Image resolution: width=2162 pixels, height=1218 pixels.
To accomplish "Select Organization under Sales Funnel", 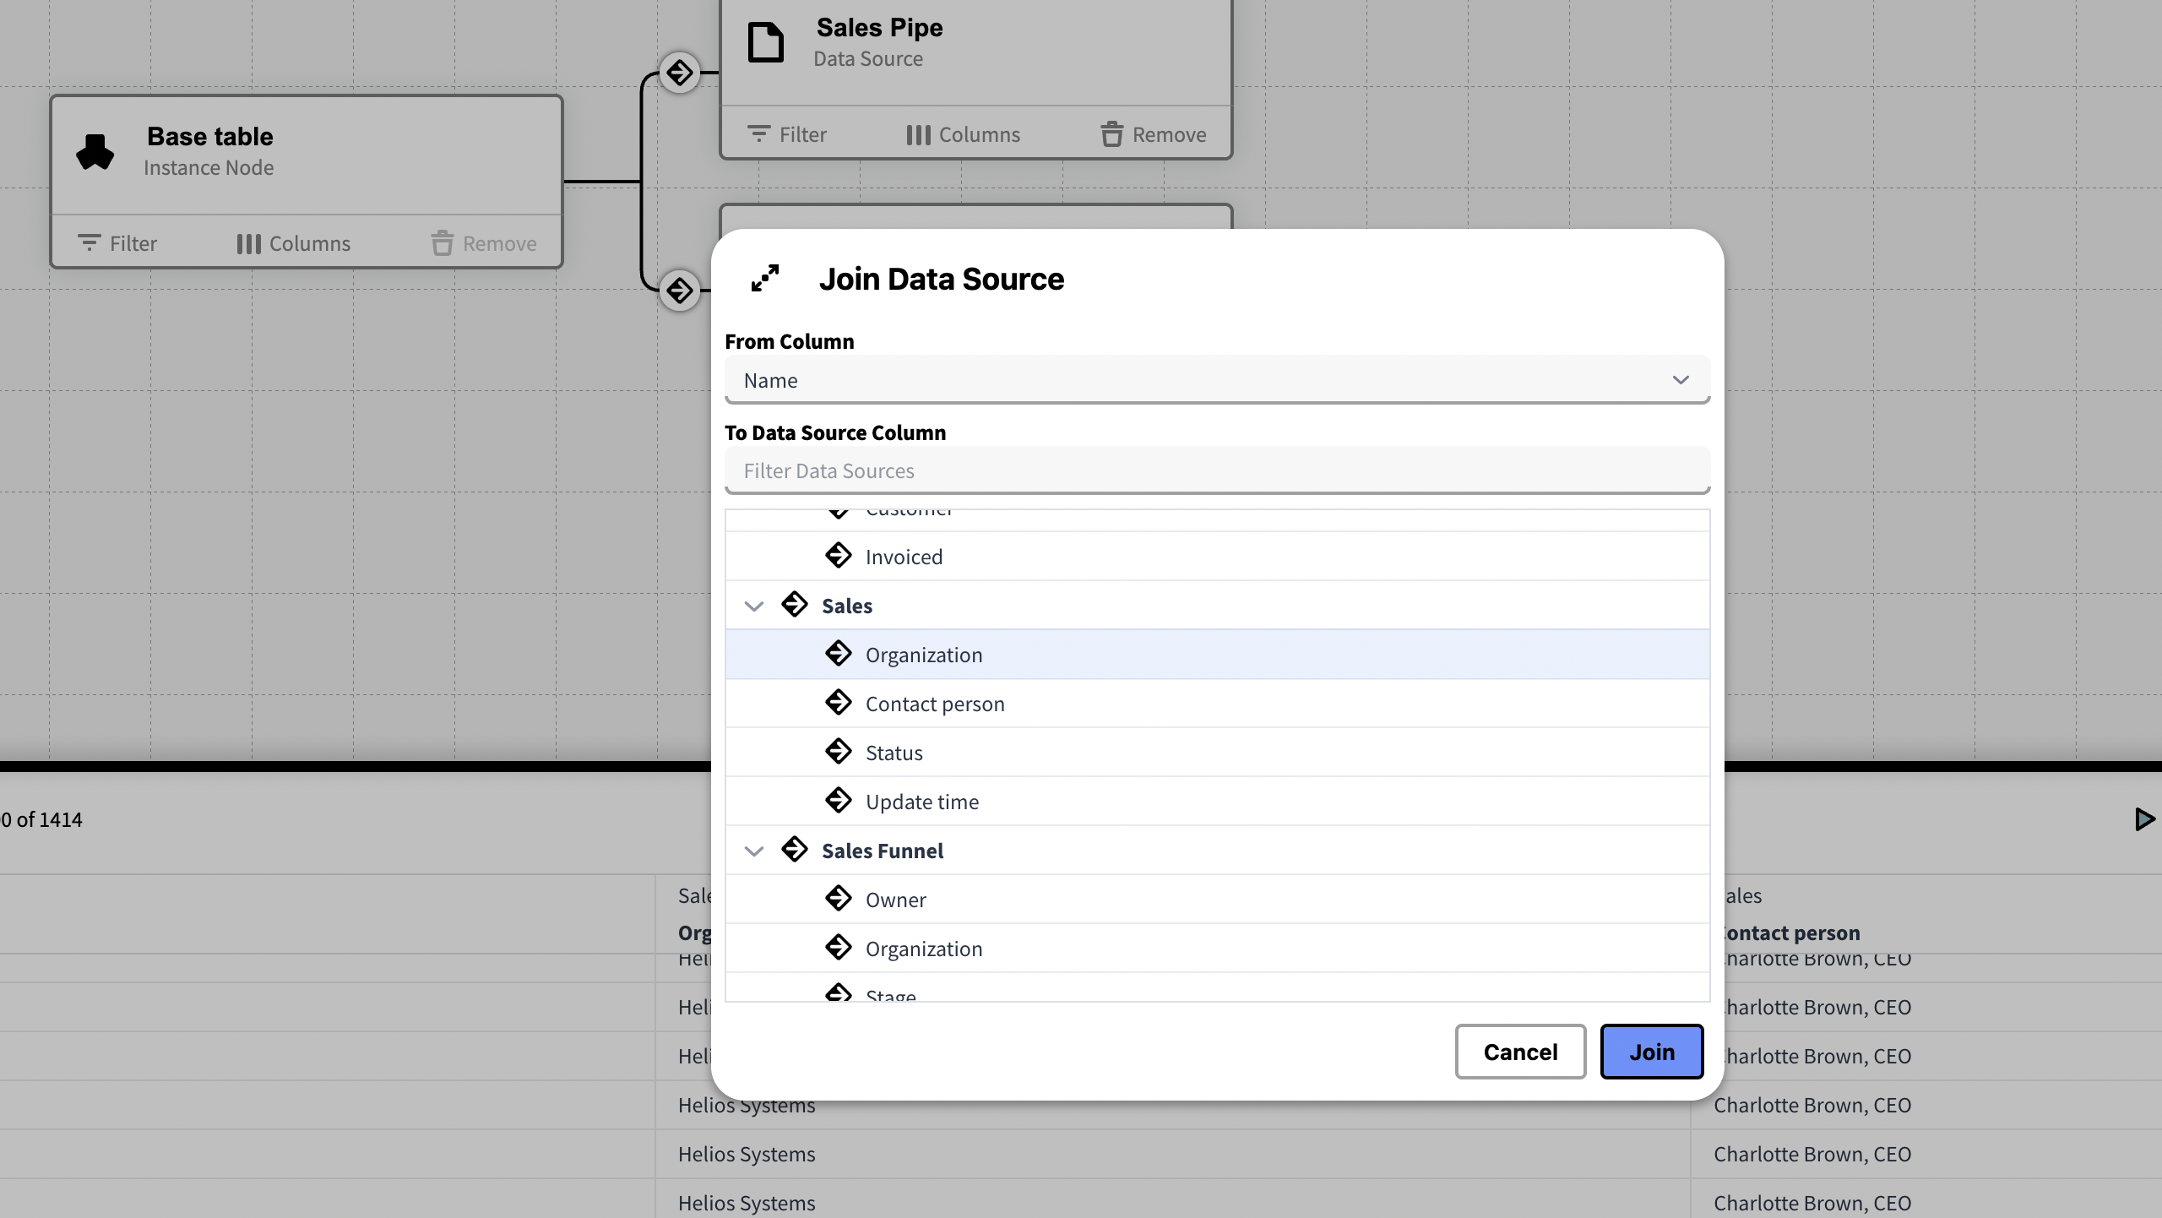I will point(923,949).
